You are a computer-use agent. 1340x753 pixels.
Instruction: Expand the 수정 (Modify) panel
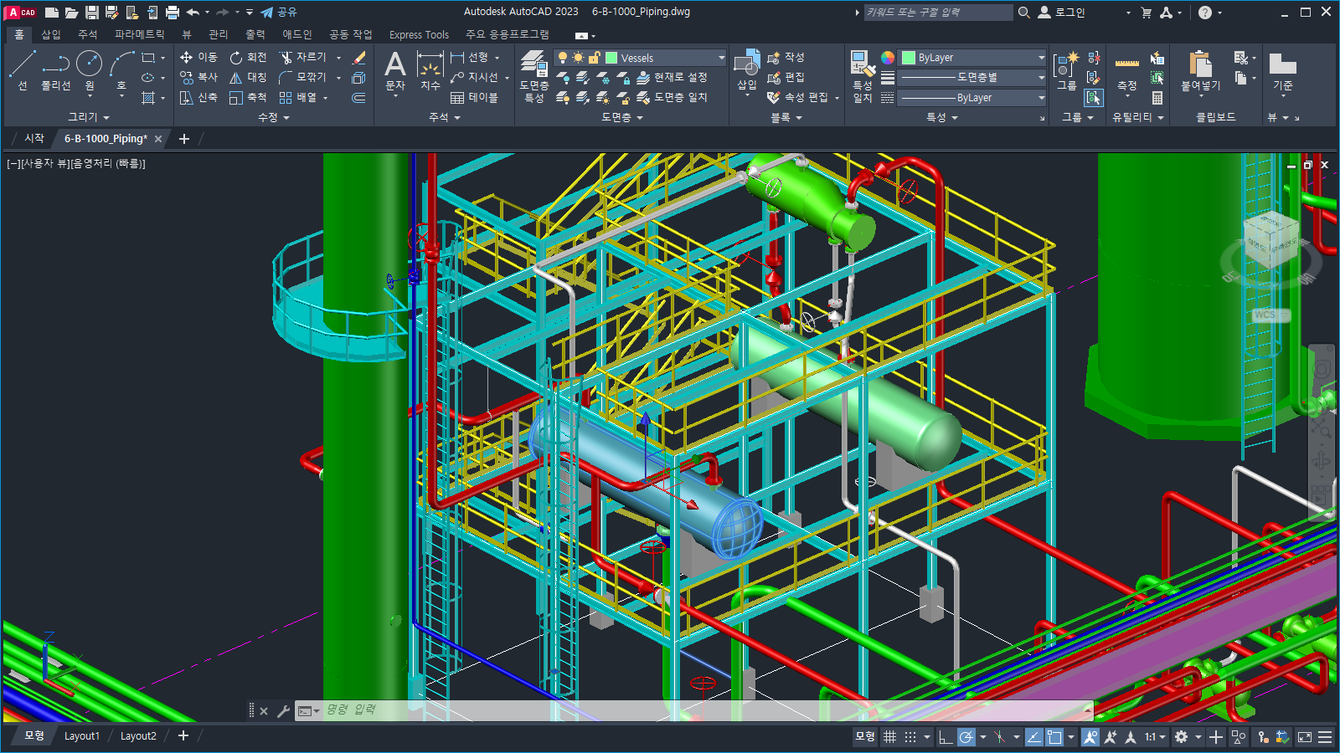click(274, 117)
